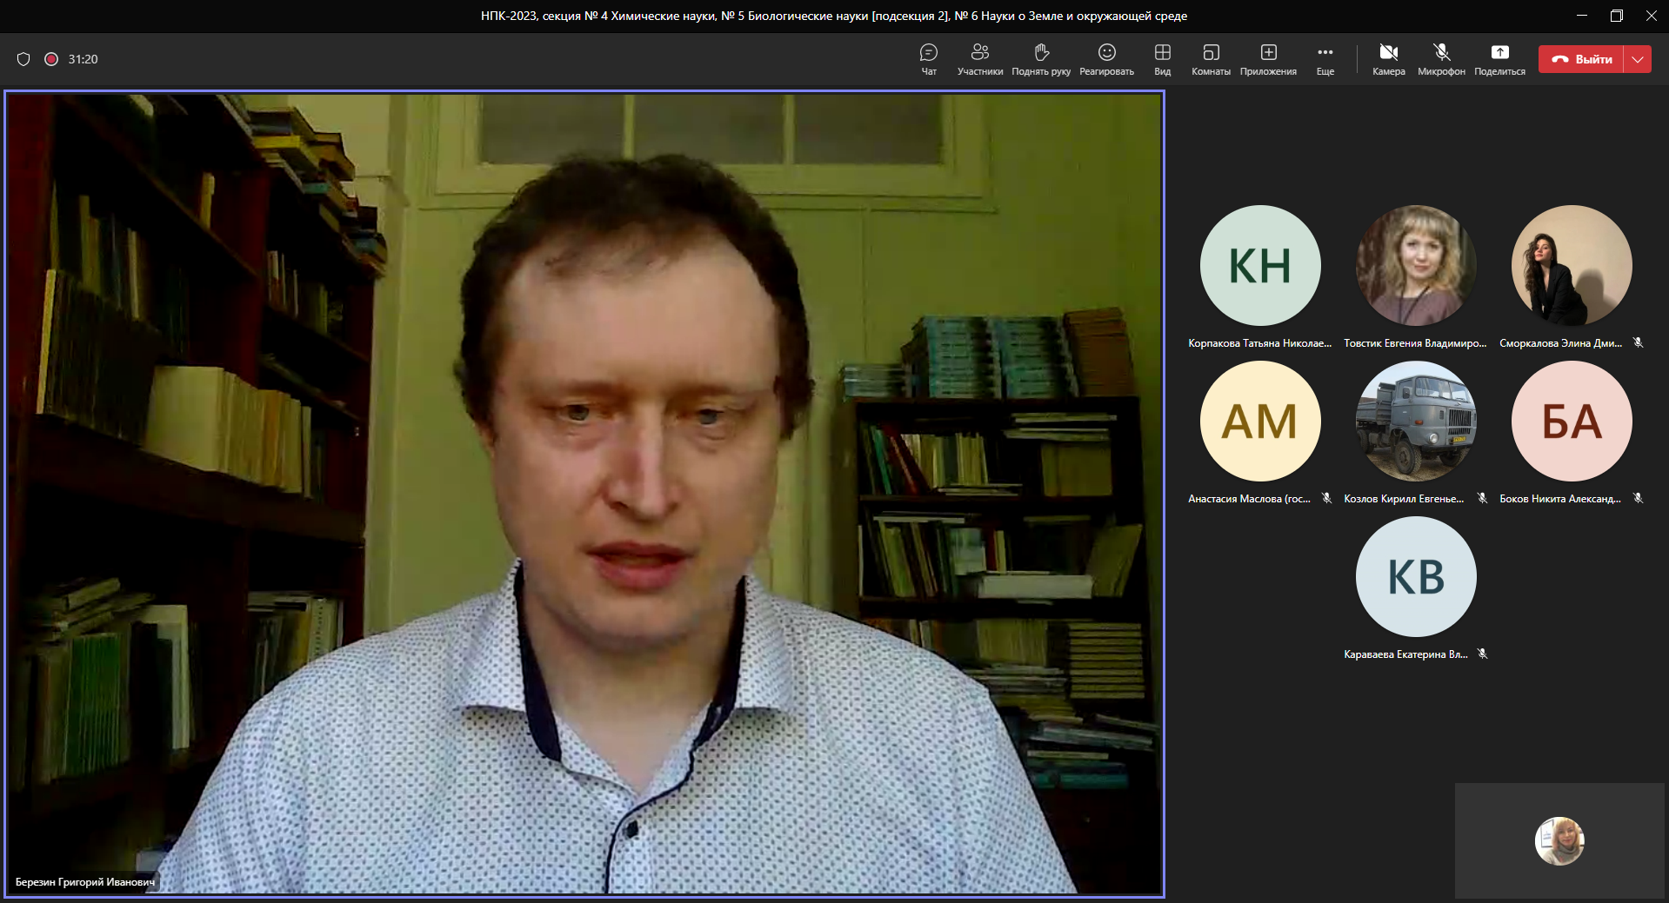The image size is (1669, 903).
Task: Open Реагировать reactions menu
Action: [1106, 59]
